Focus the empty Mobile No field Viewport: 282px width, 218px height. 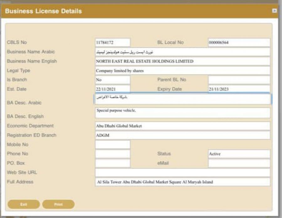[112, 145]
